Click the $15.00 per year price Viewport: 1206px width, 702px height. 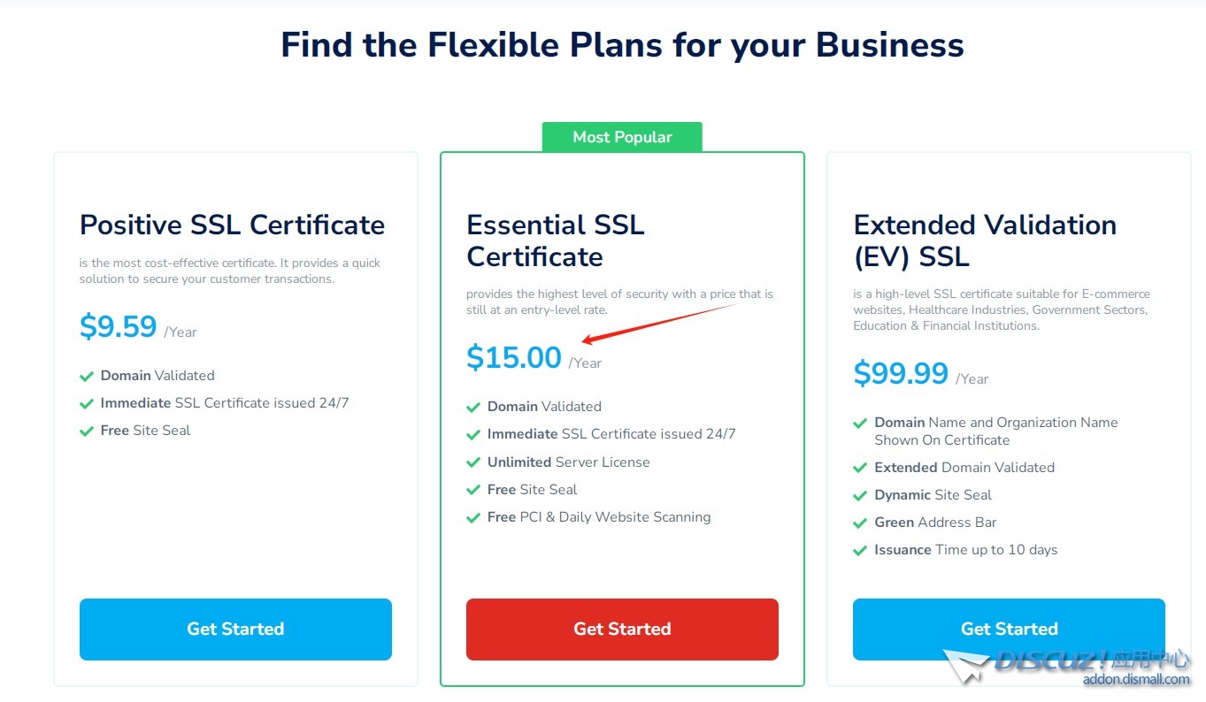(514, 358)
